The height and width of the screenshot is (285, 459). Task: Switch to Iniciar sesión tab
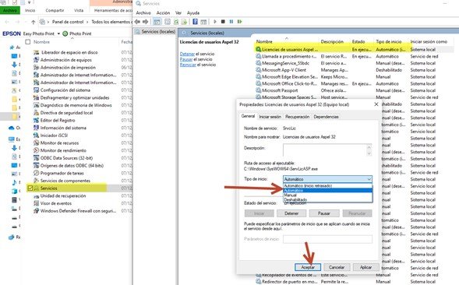coord(270,117)
